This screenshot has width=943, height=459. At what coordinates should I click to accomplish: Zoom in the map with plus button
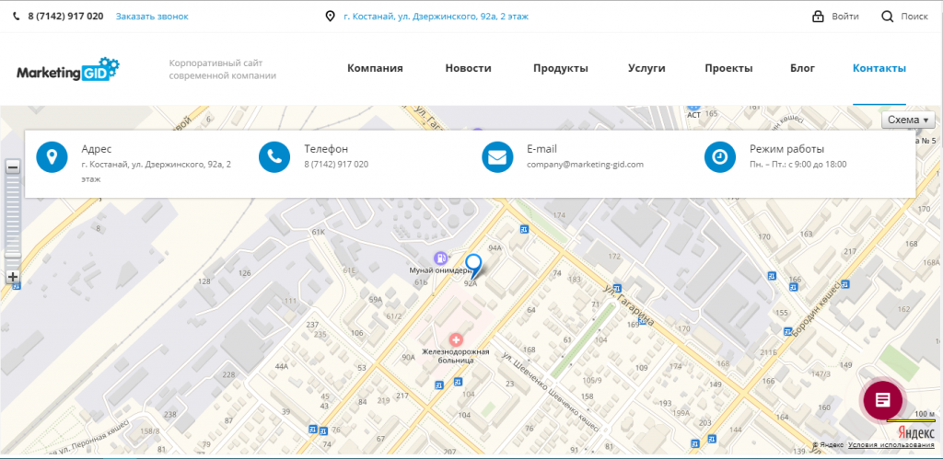pyautogui.click(x=13, y=277)
